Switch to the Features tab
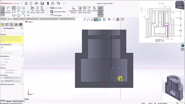This screenshot has width=185, height=104. coord(3,19)
